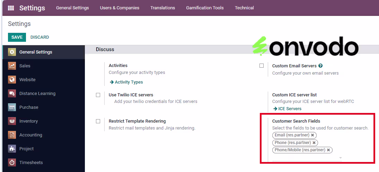The height and width of the screenshot is (172, 379).
Task: Click the Accounting document icon in sidebar
Action: point(12,135)
